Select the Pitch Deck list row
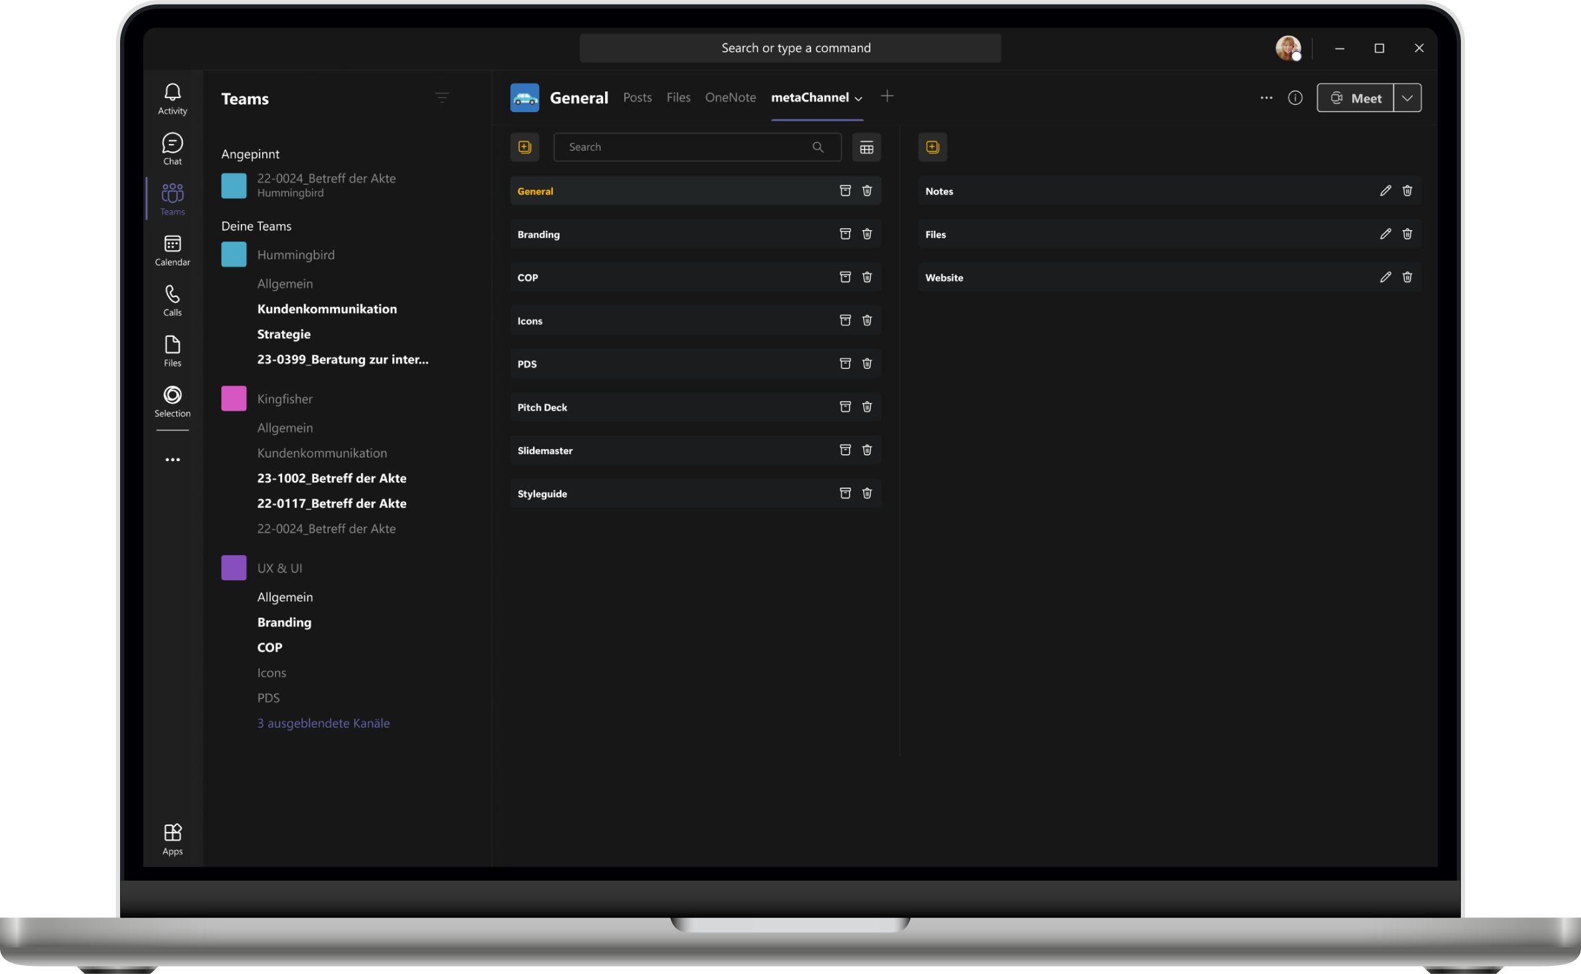Image resolution: width=1581 pixels, height=974 pixels. coord(695,407)
